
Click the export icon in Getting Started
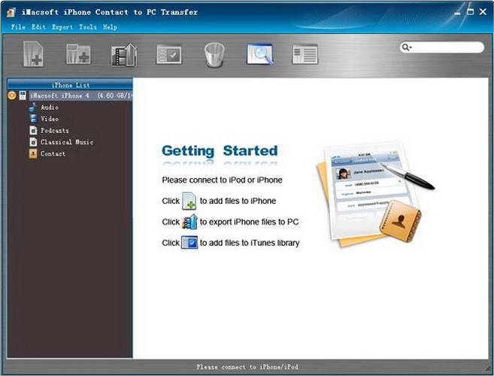[189, 222]
